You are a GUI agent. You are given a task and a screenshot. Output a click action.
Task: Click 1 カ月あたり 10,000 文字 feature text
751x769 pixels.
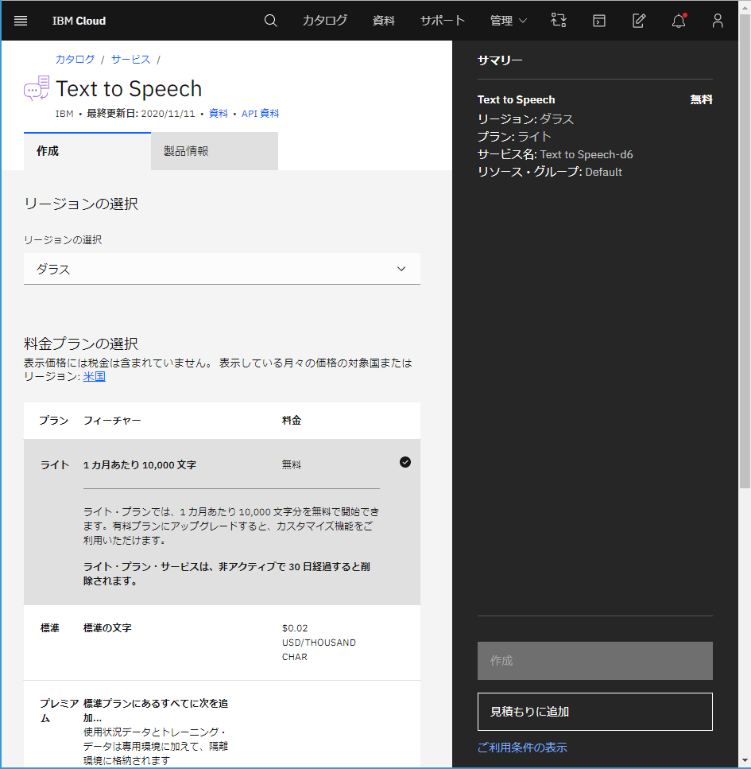140,465
